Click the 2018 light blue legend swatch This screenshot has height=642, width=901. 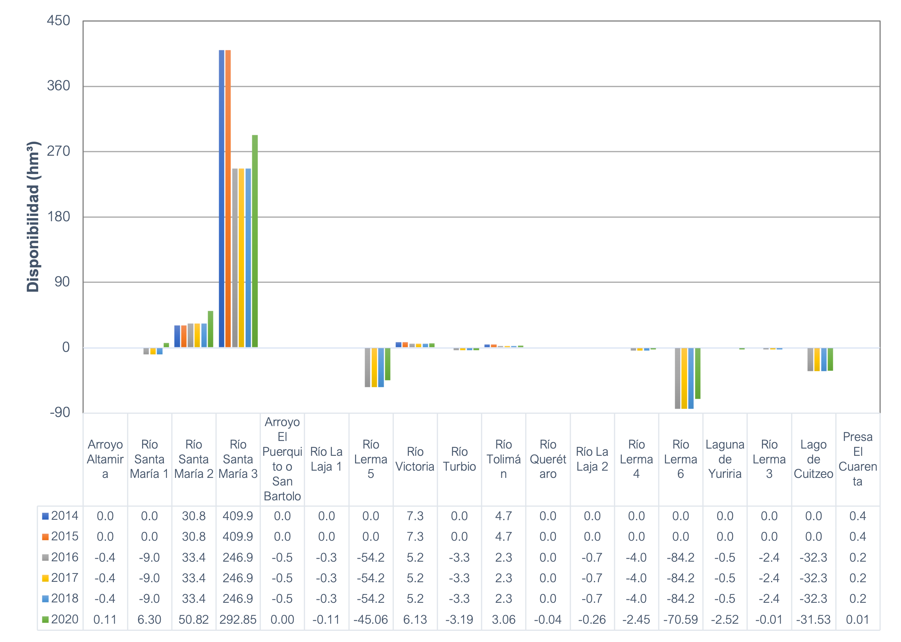(45, 599)
